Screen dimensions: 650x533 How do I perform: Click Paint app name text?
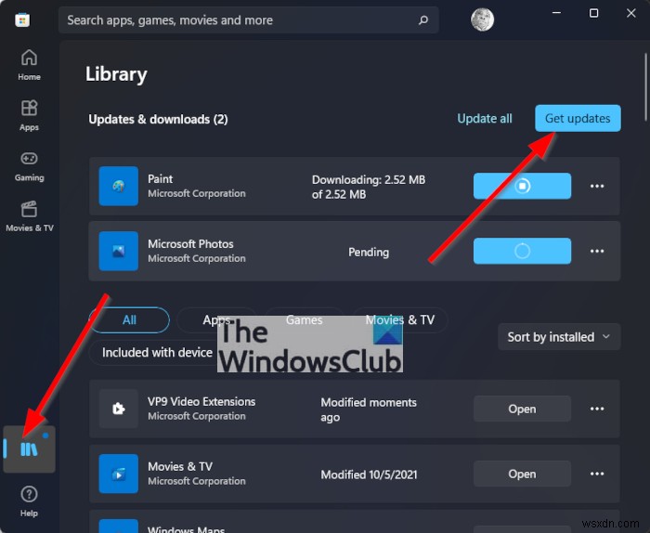160,179
